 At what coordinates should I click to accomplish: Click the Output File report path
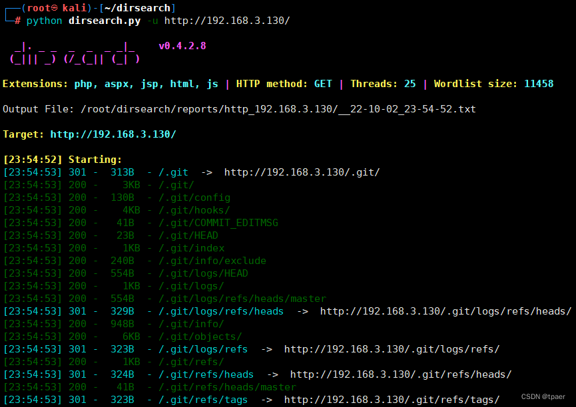(x=278, y=109)
